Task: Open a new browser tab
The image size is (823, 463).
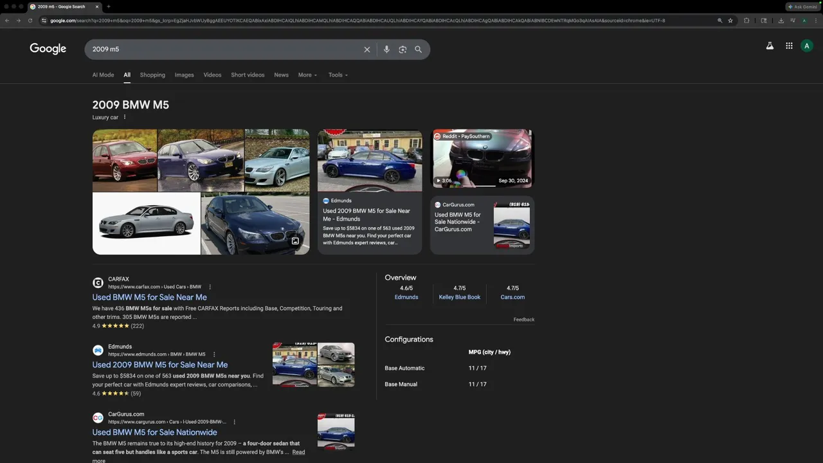Action: pyautogui.click(x=108, y=6)
